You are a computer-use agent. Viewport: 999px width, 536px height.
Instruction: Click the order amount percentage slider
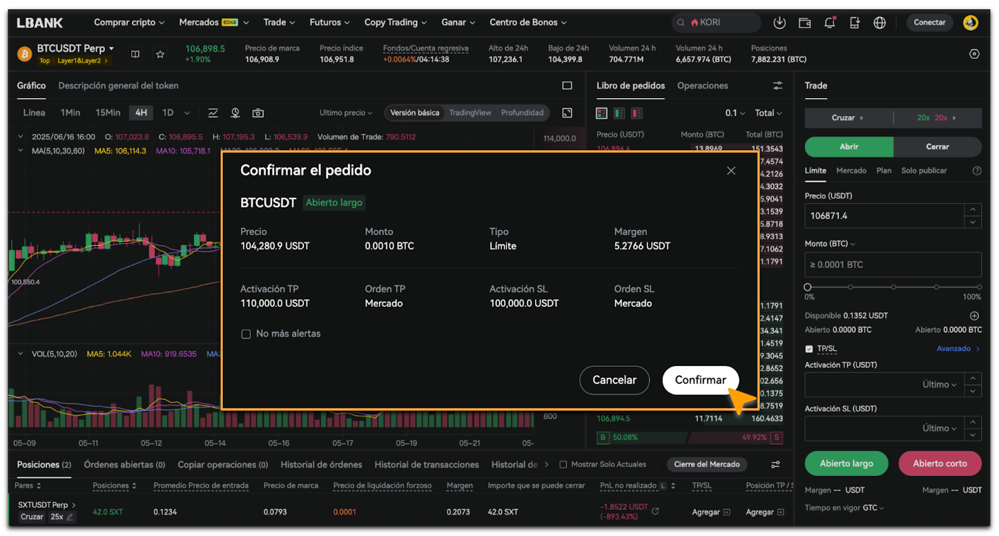click(x=893, y=287)
